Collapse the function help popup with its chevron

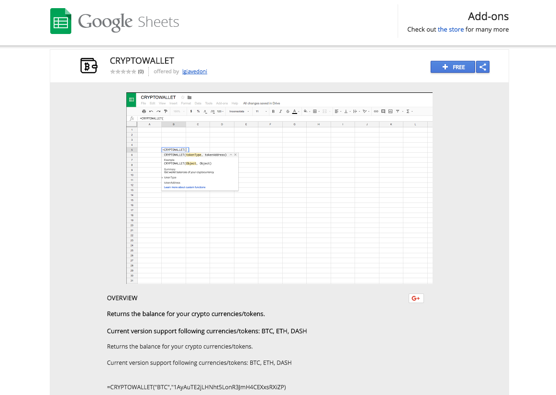[231, 155]
